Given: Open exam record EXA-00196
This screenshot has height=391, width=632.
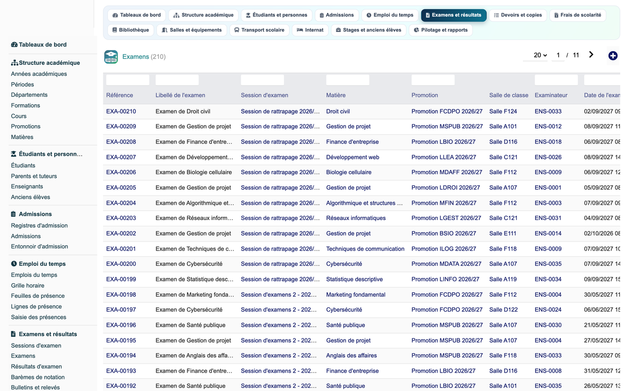Looking at the screenshot, I should 121,325.
